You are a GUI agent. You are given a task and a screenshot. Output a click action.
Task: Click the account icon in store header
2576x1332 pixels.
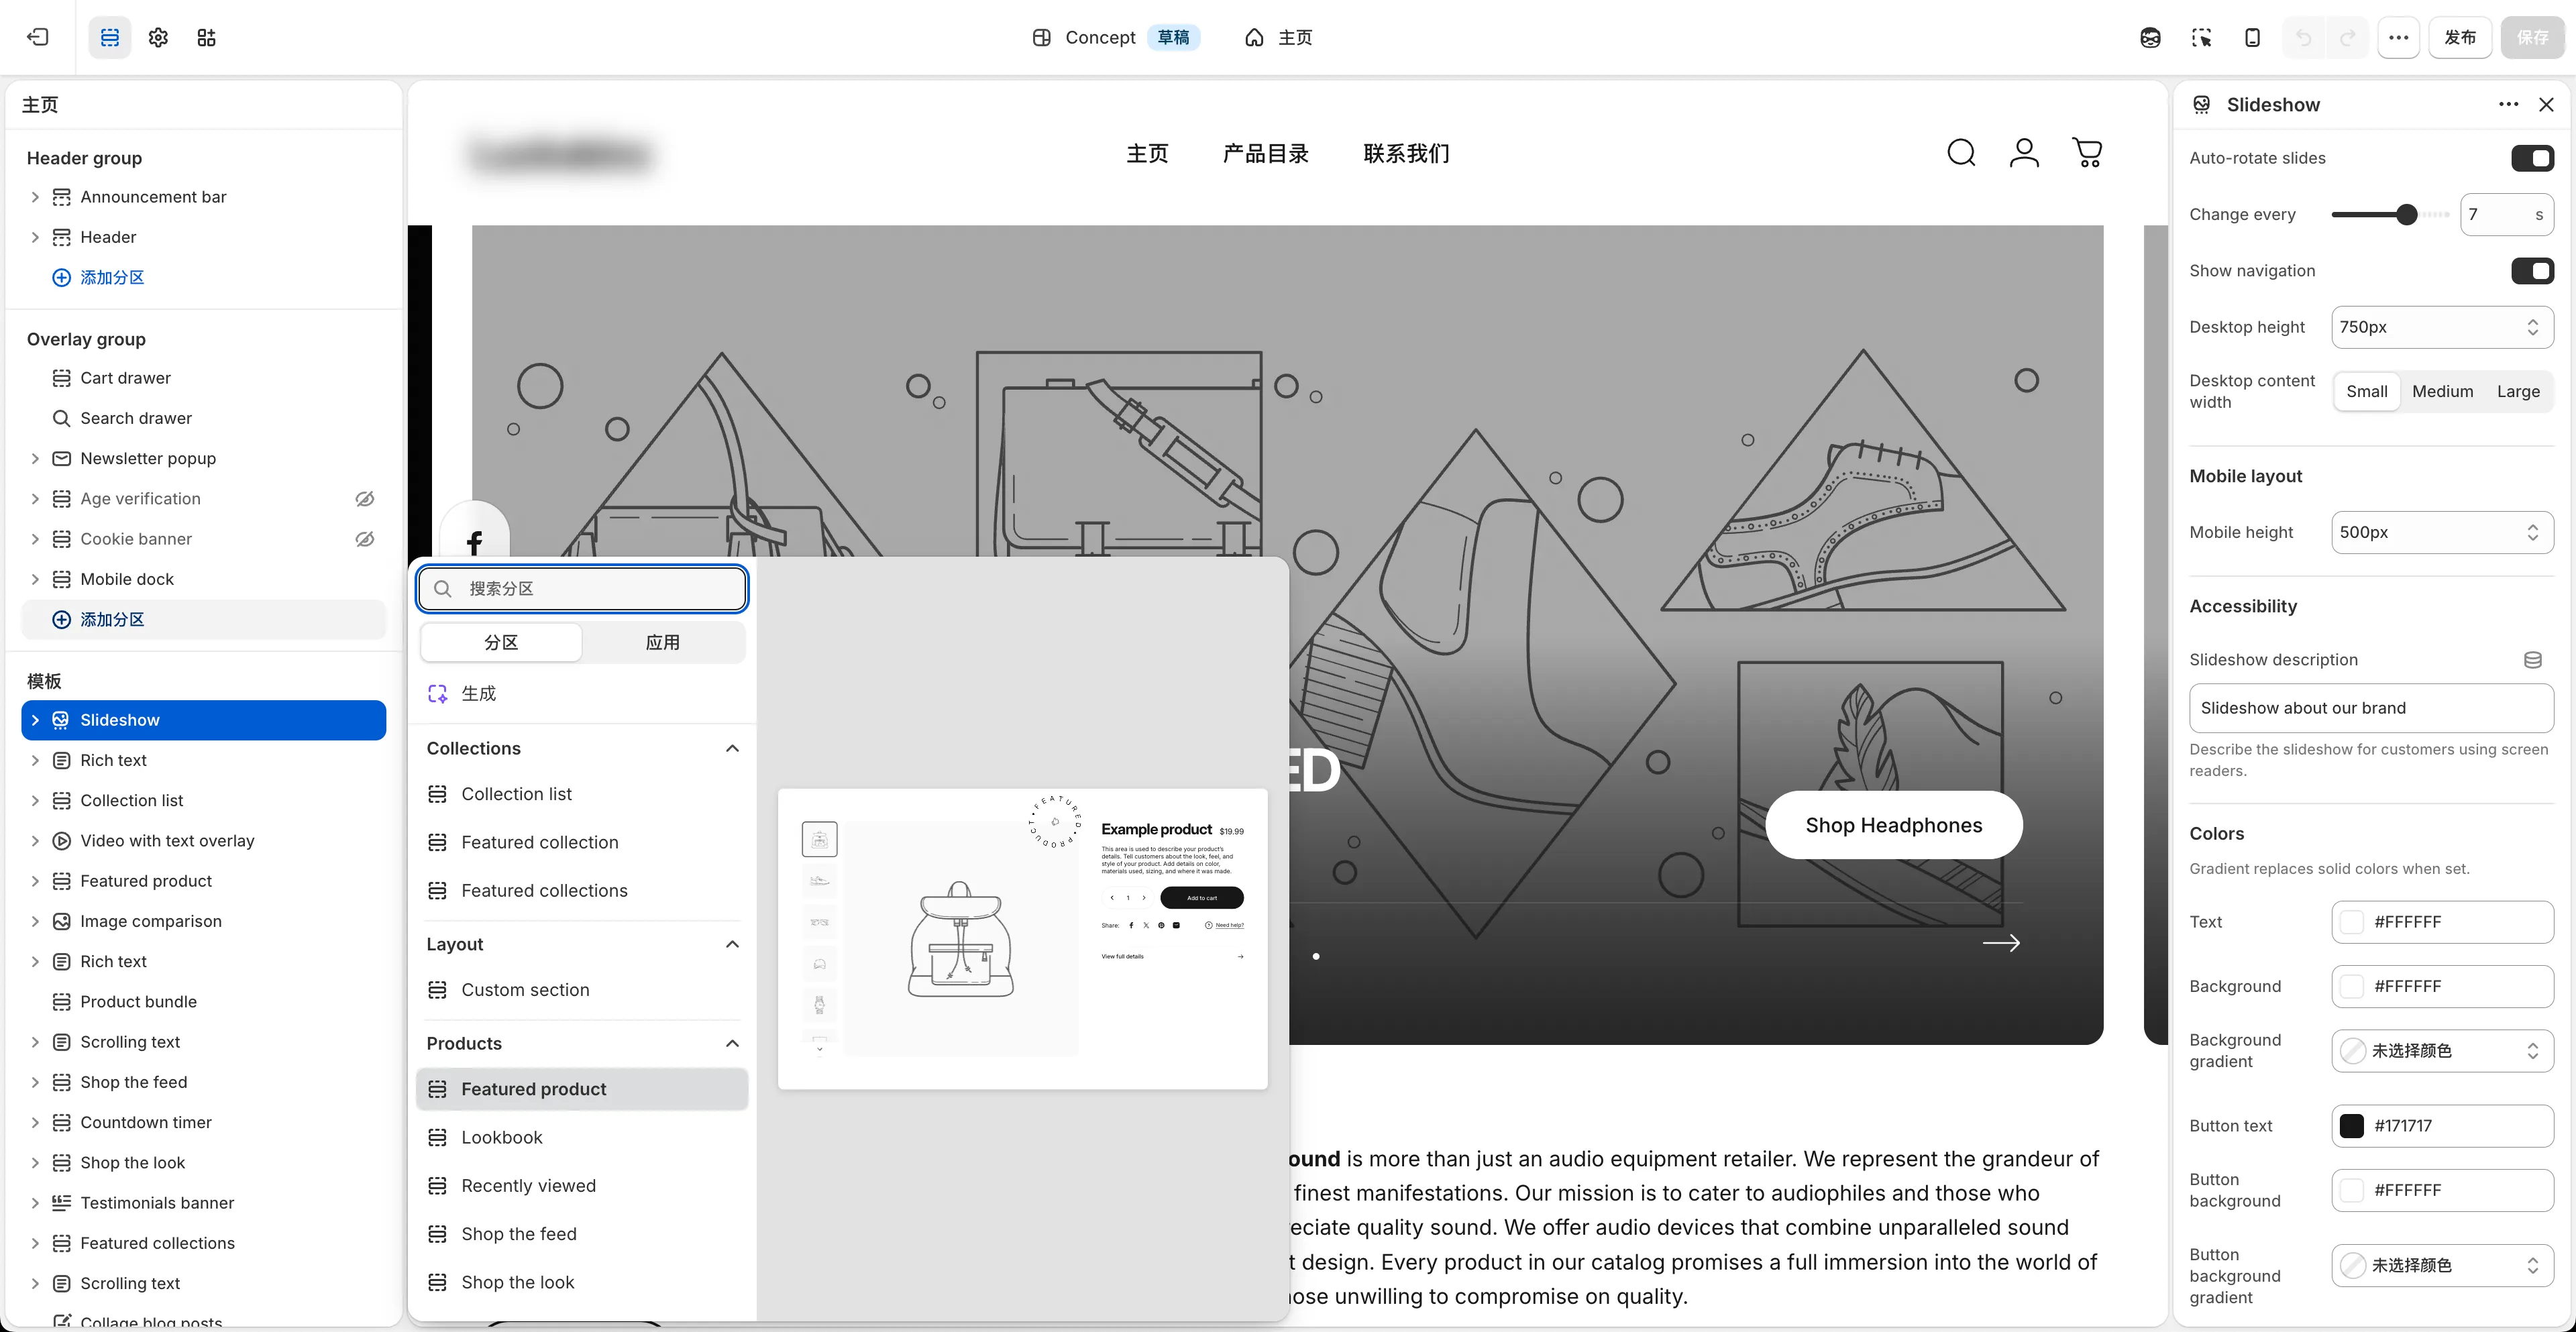click(x=2024, y=153)
